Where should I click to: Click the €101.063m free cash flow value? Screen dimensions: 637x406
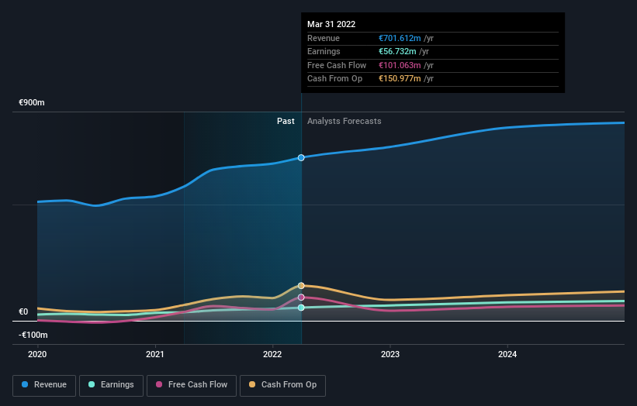pos(400,65)
